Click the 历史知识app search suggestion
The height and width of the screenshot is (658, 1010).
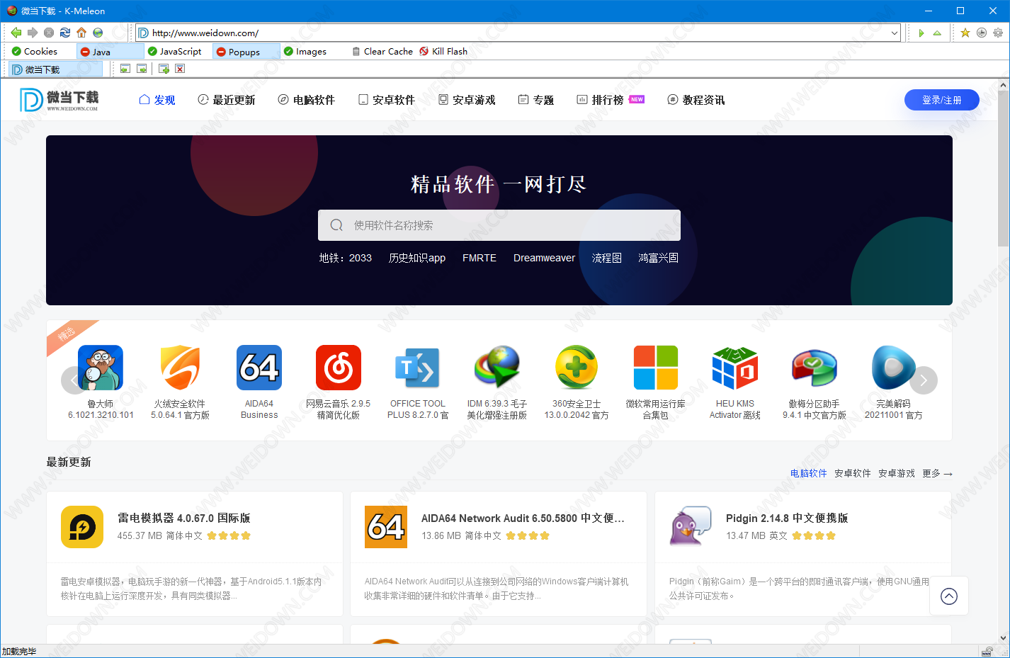[x=416, y=258]
